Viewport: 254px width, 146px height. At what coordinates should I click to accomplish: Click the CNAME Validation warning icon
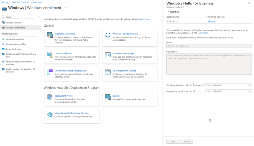(x=50, y=55)
